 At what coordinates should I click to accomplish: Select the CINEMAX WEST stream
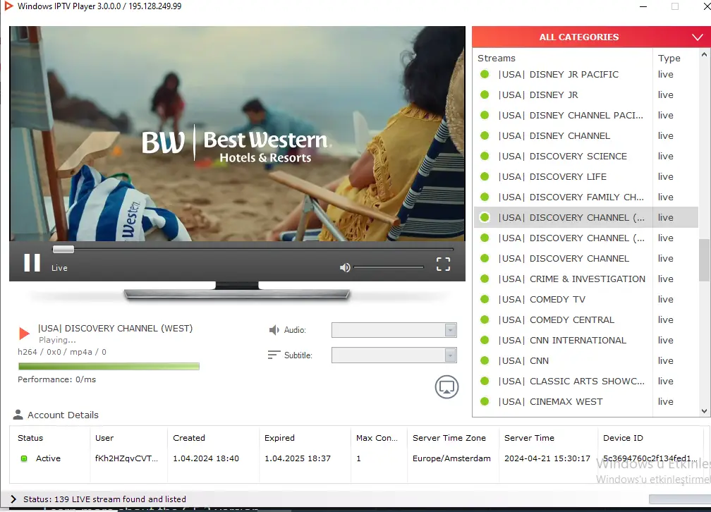(586, 401)
